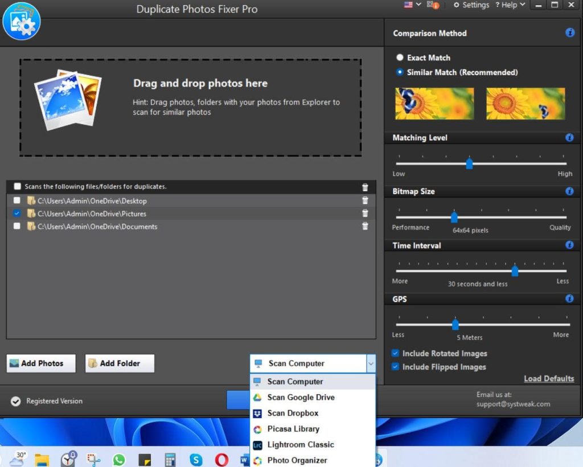Check the OneDrive\Desktop folder checkbox
583x467 pixels.
[17, 200]
